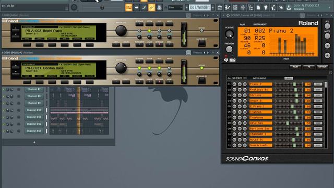Select Channel #13 in channel rack

click(34, 131)
